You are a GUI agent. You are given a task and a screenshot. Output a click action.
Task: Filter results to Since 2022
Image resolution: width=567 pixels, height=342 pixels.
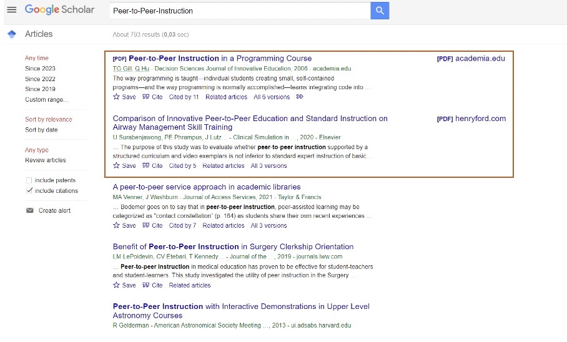(x=40, y=79)
